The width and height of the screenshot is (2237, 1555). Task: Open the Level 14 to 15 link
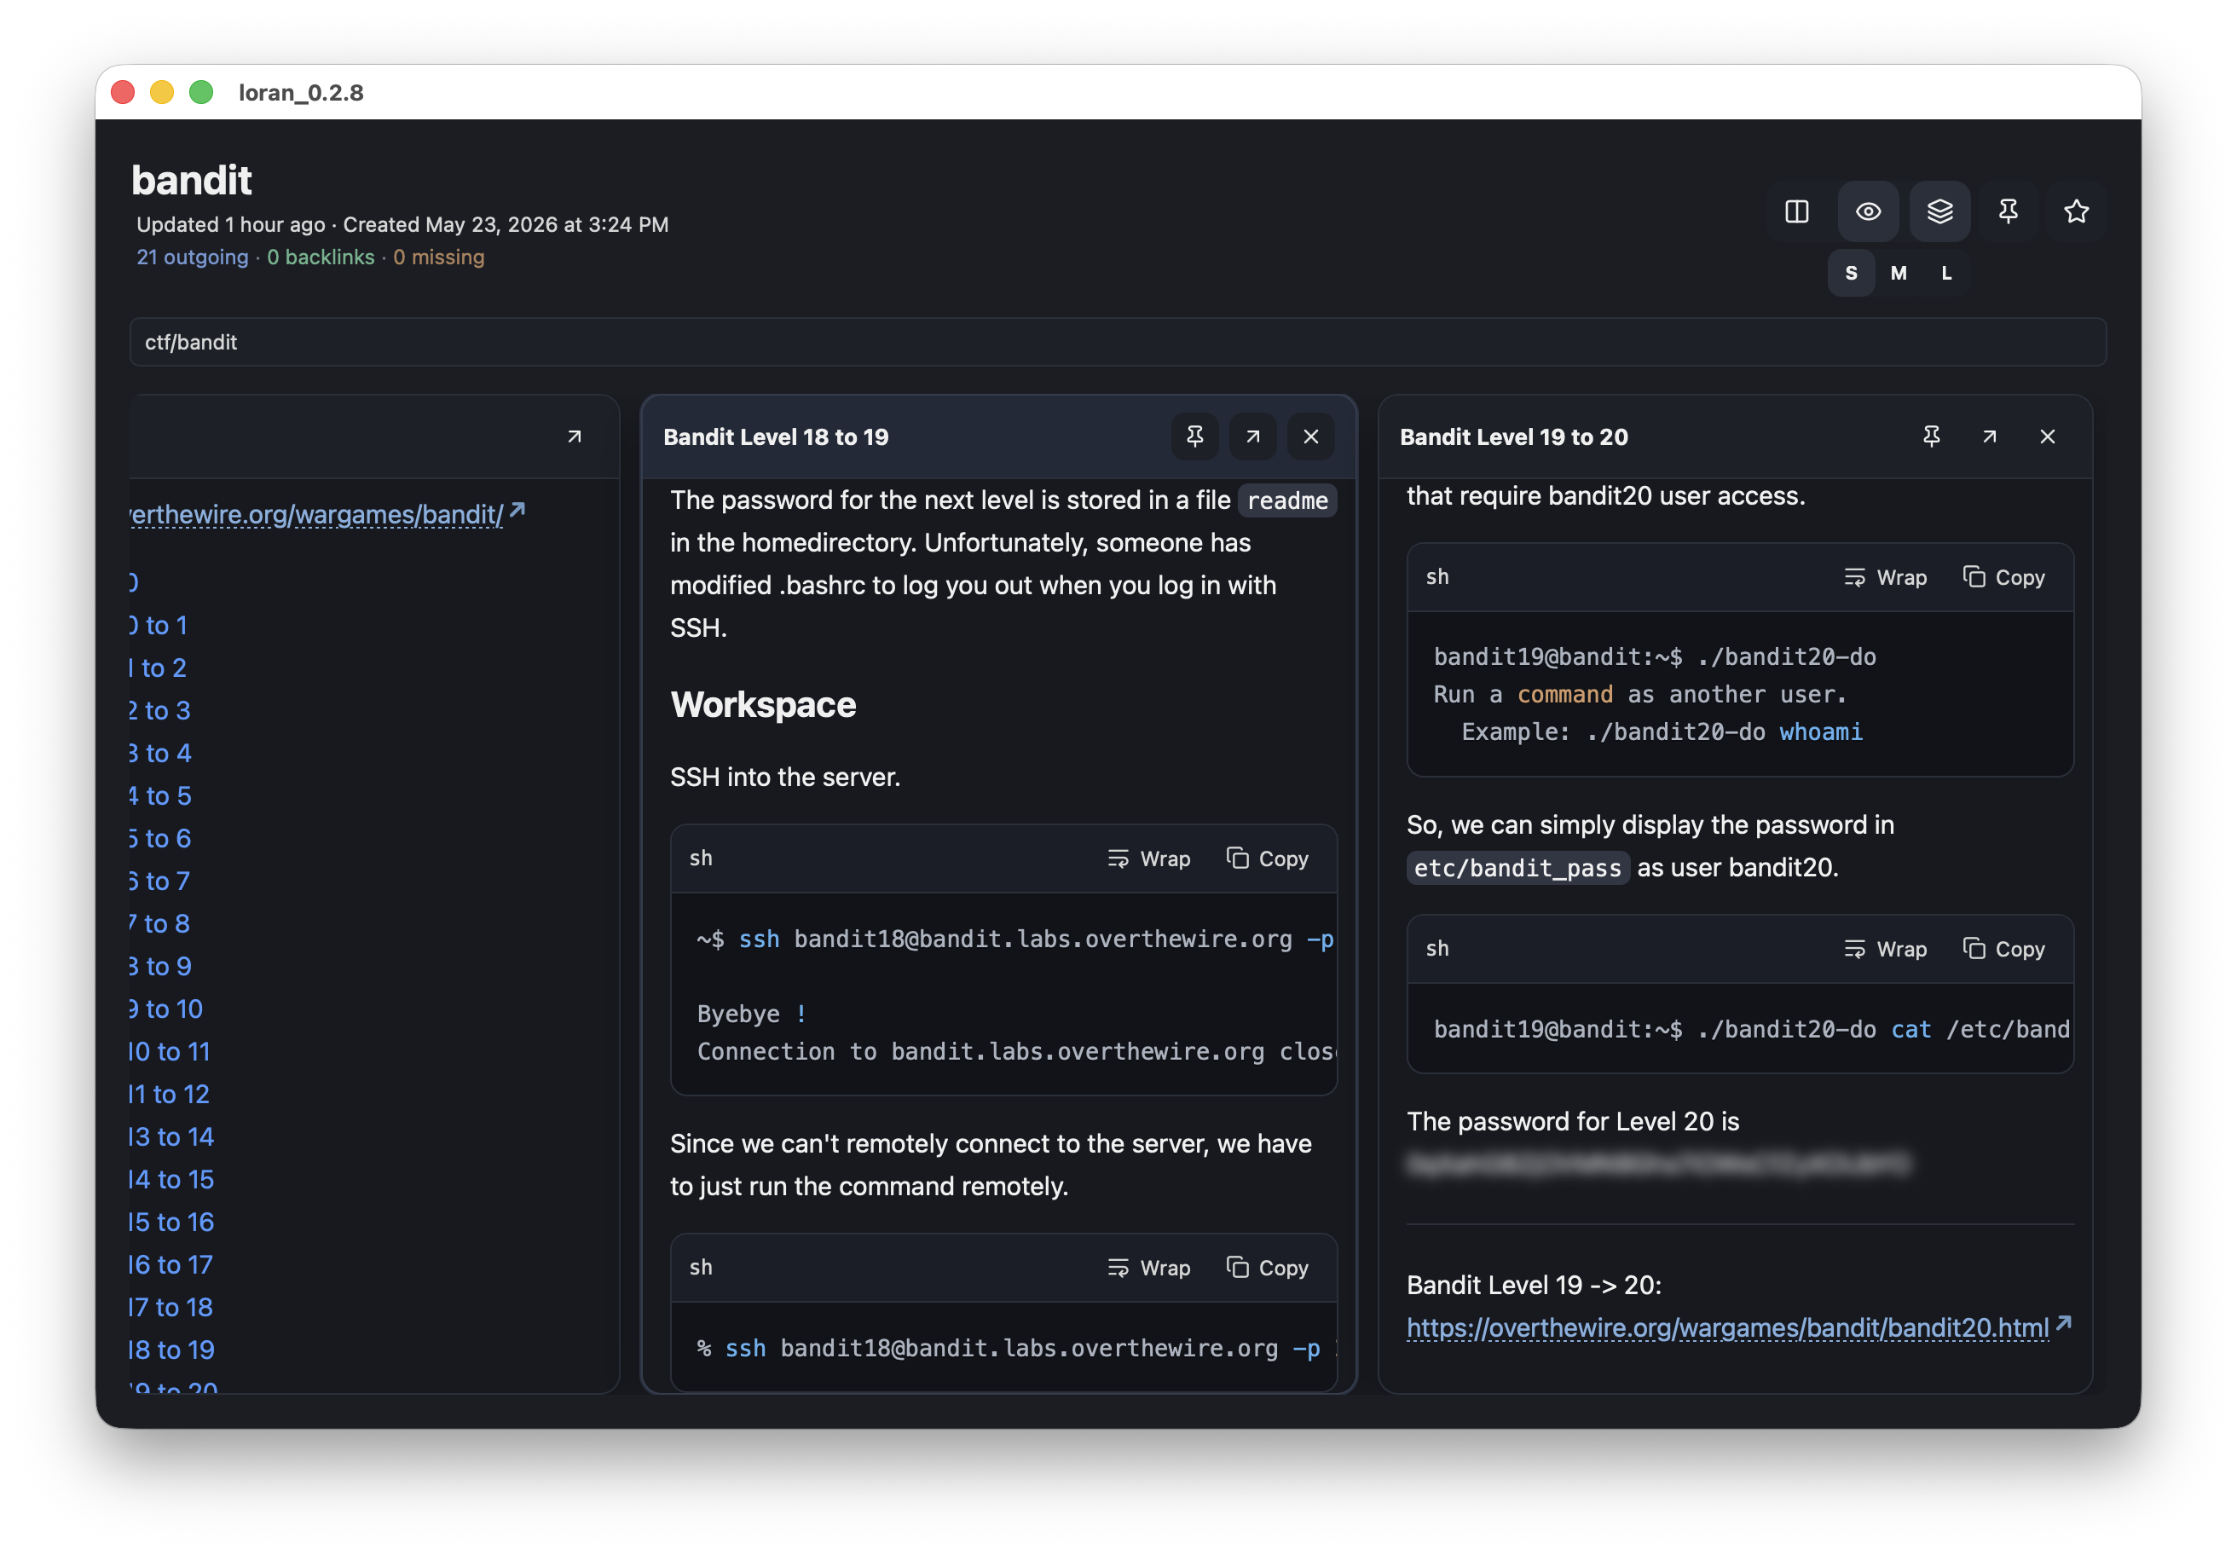172,1179
